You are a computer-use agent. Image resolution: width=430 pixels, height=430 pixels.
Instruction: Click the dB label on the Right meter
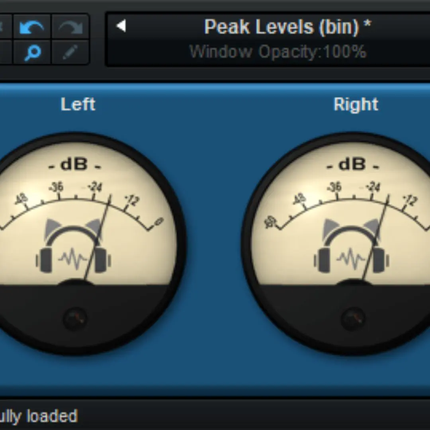click(x=353, y=164)
